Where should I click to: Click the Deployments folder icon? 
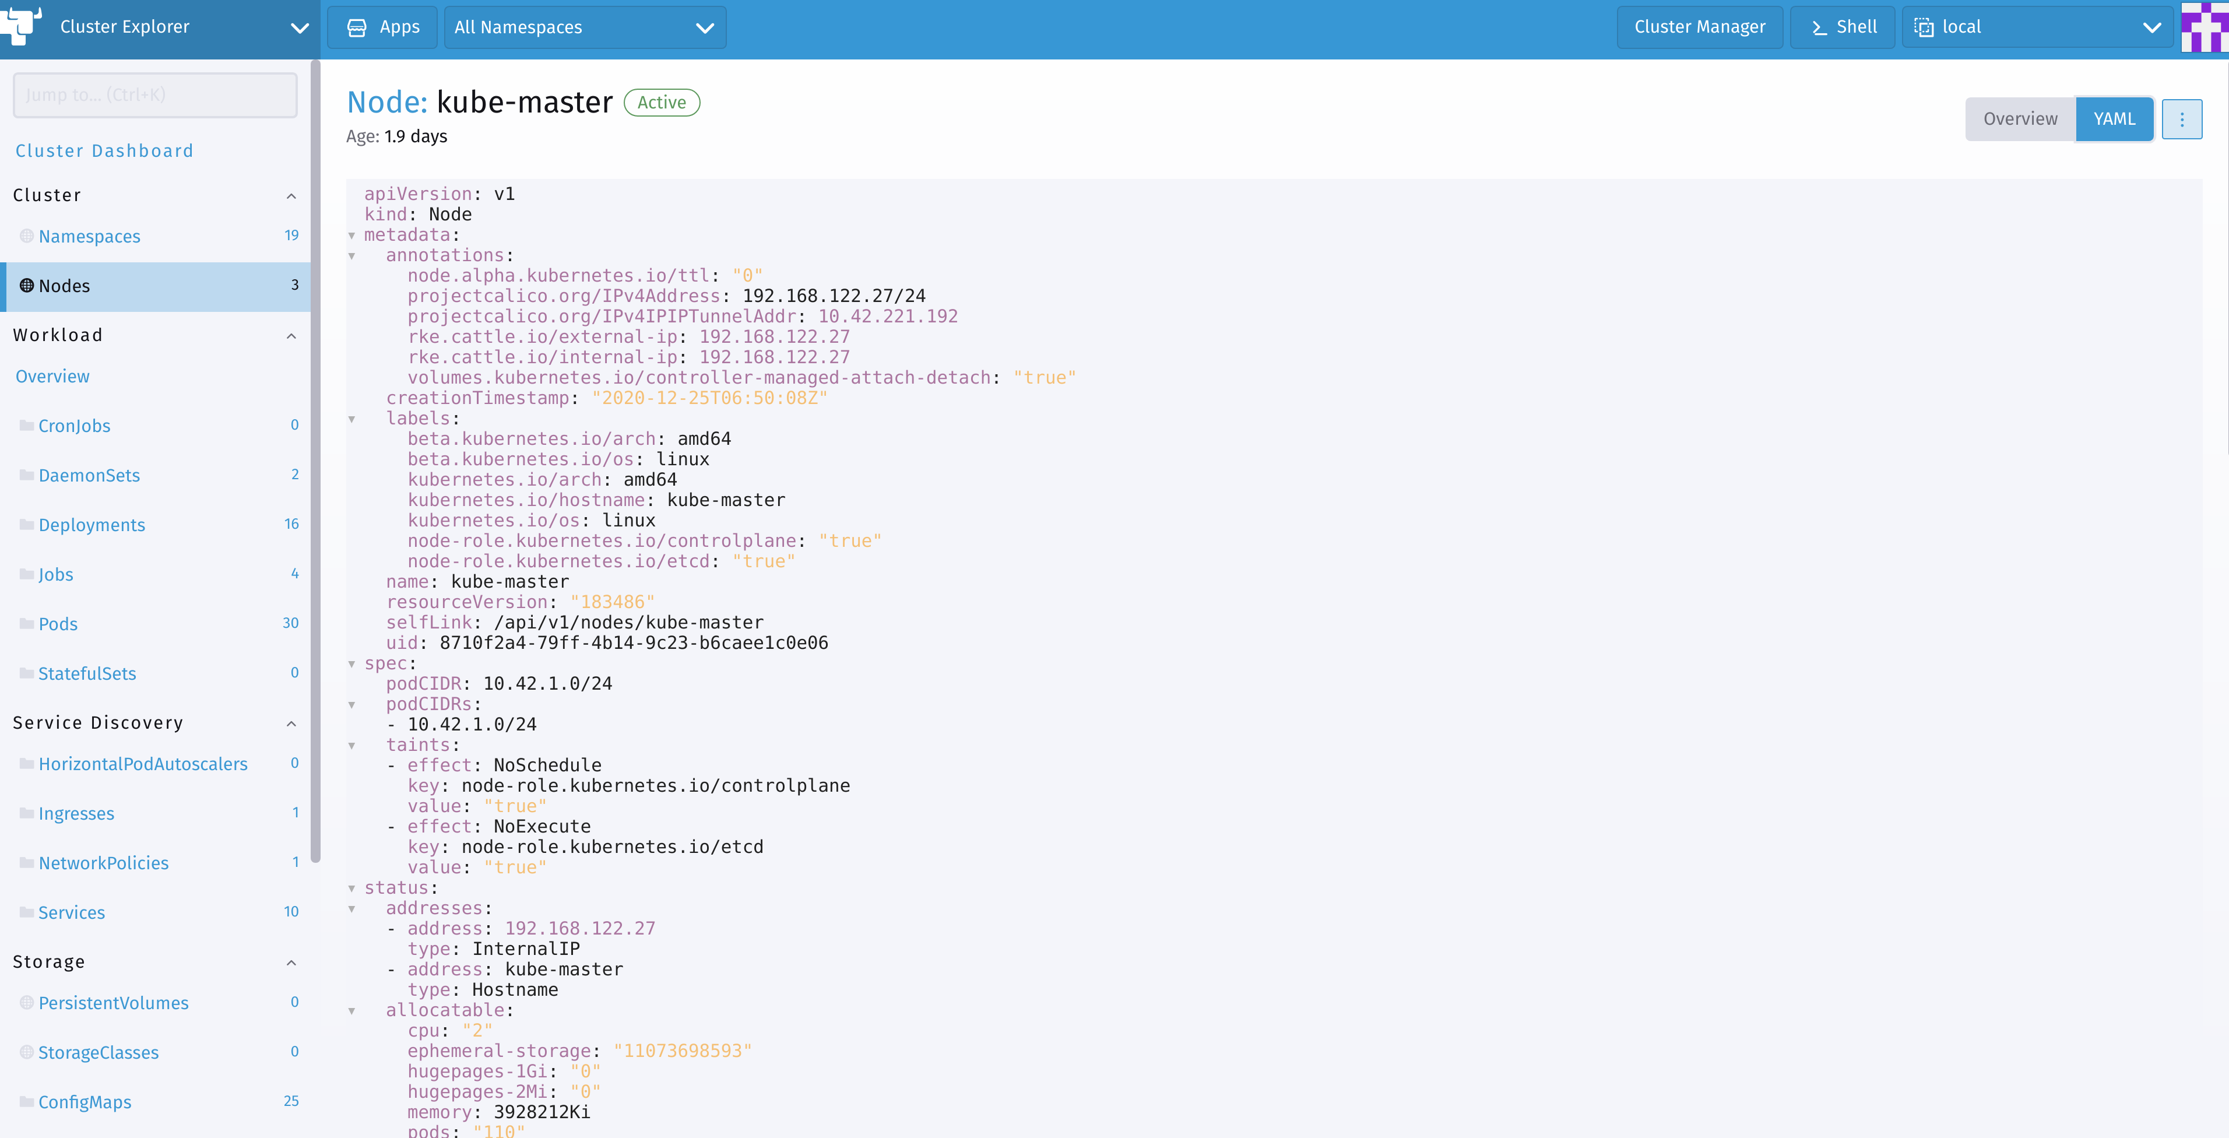click(27, 525)
